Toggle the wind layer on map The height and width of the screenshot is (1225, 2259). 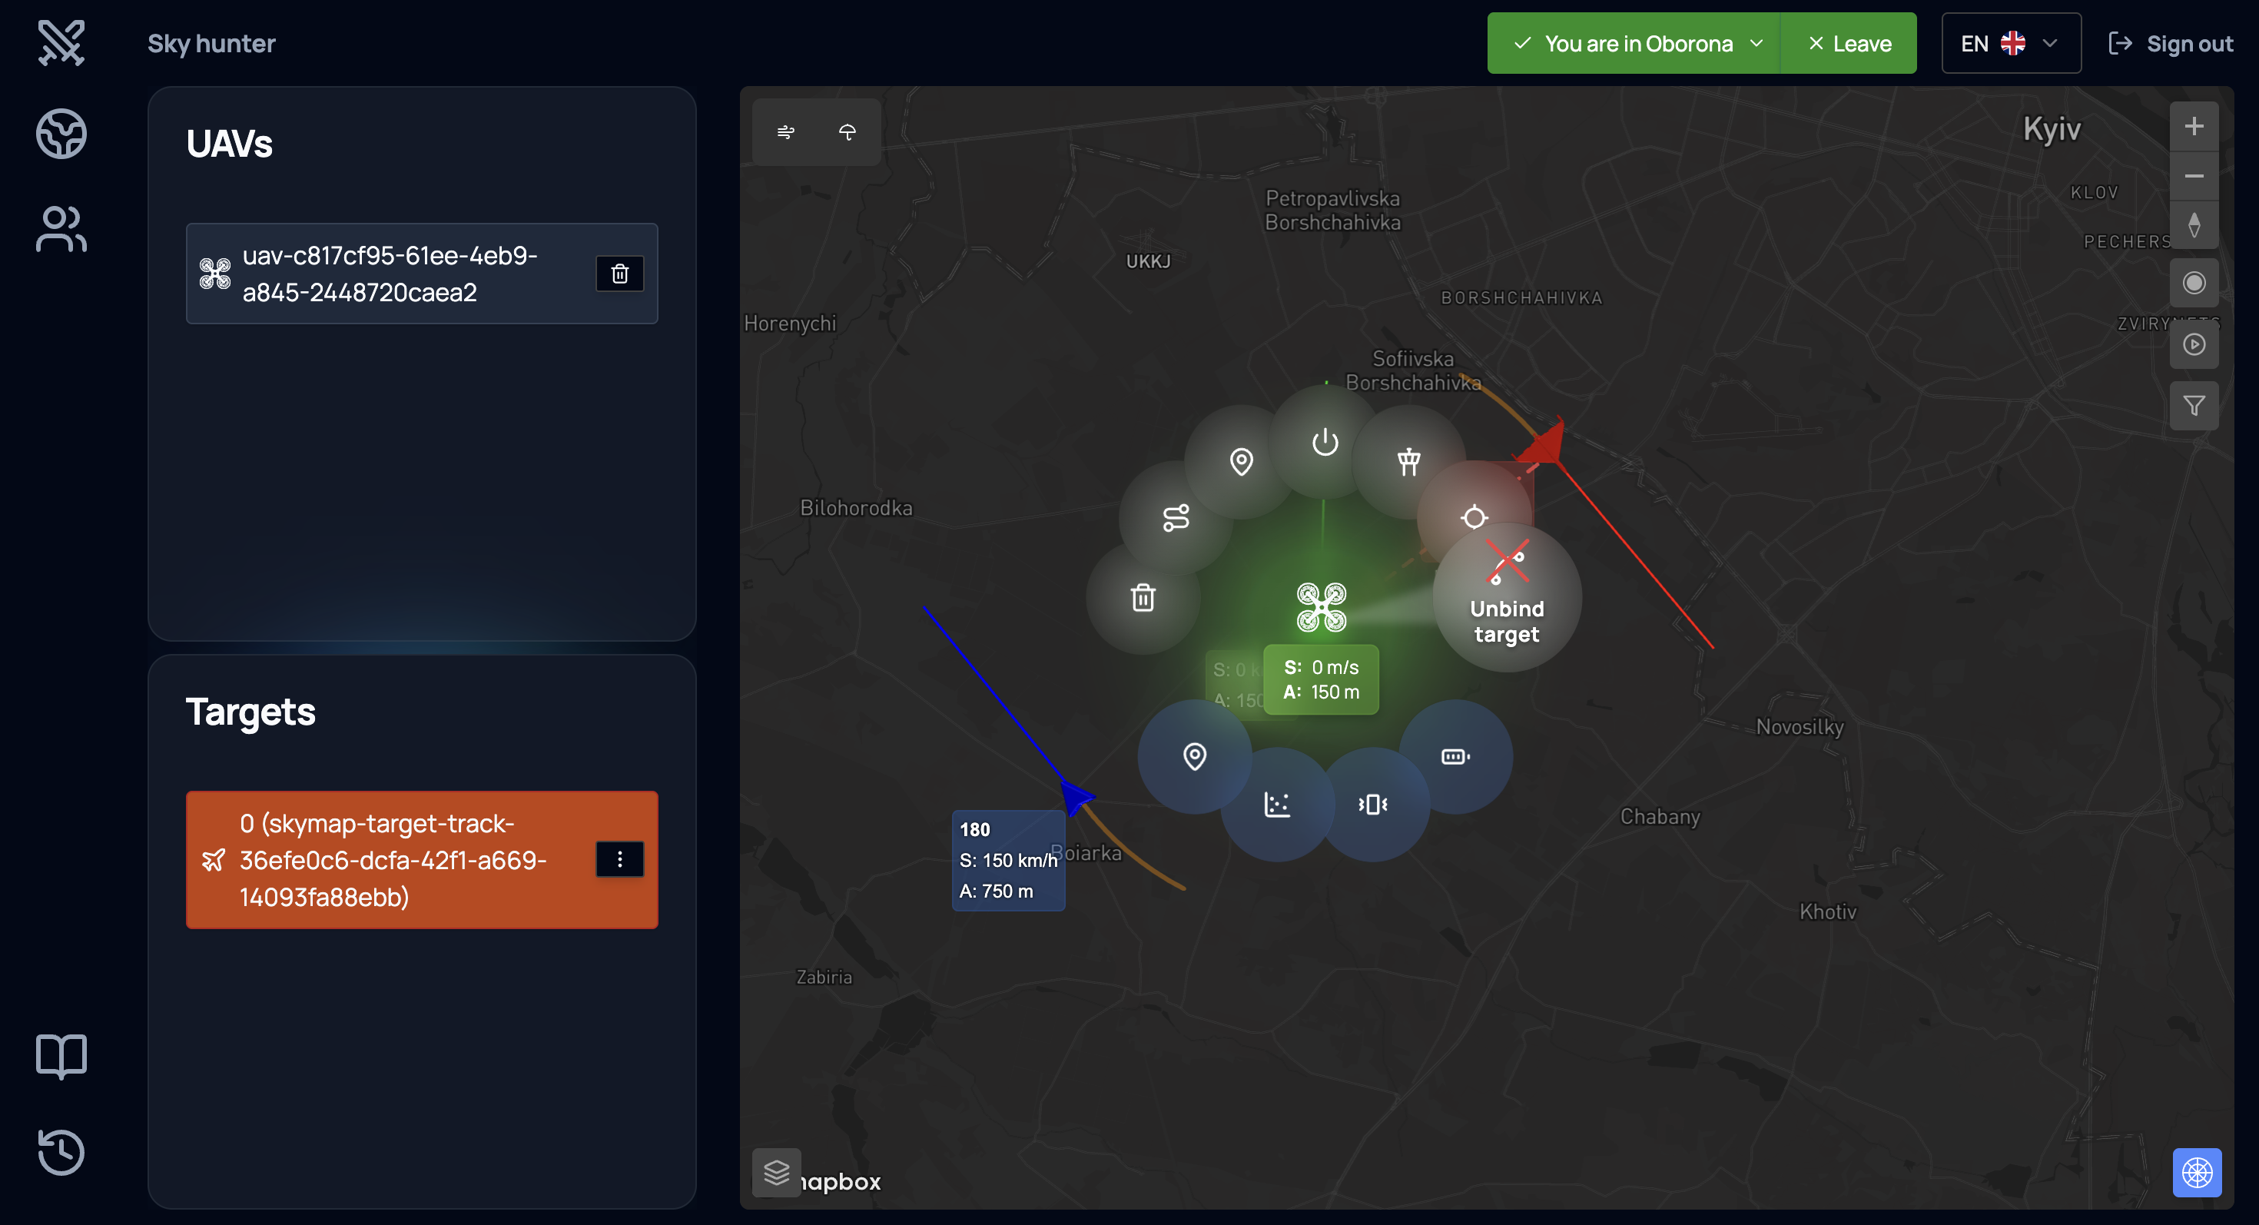tap(786, 131)
